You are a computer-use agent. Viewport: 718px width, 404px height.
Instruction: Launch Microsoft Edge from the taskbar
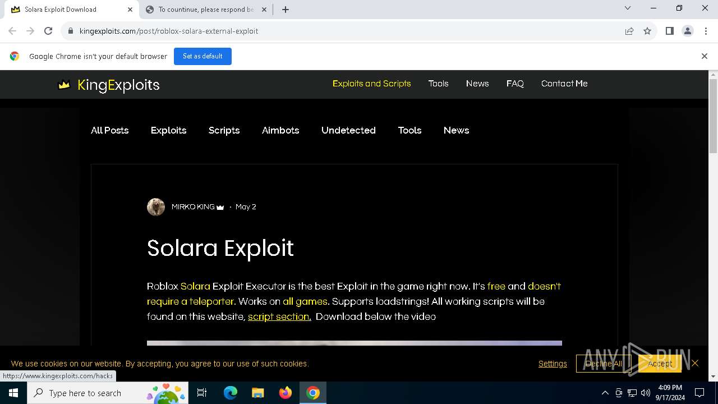click(231, 393)
